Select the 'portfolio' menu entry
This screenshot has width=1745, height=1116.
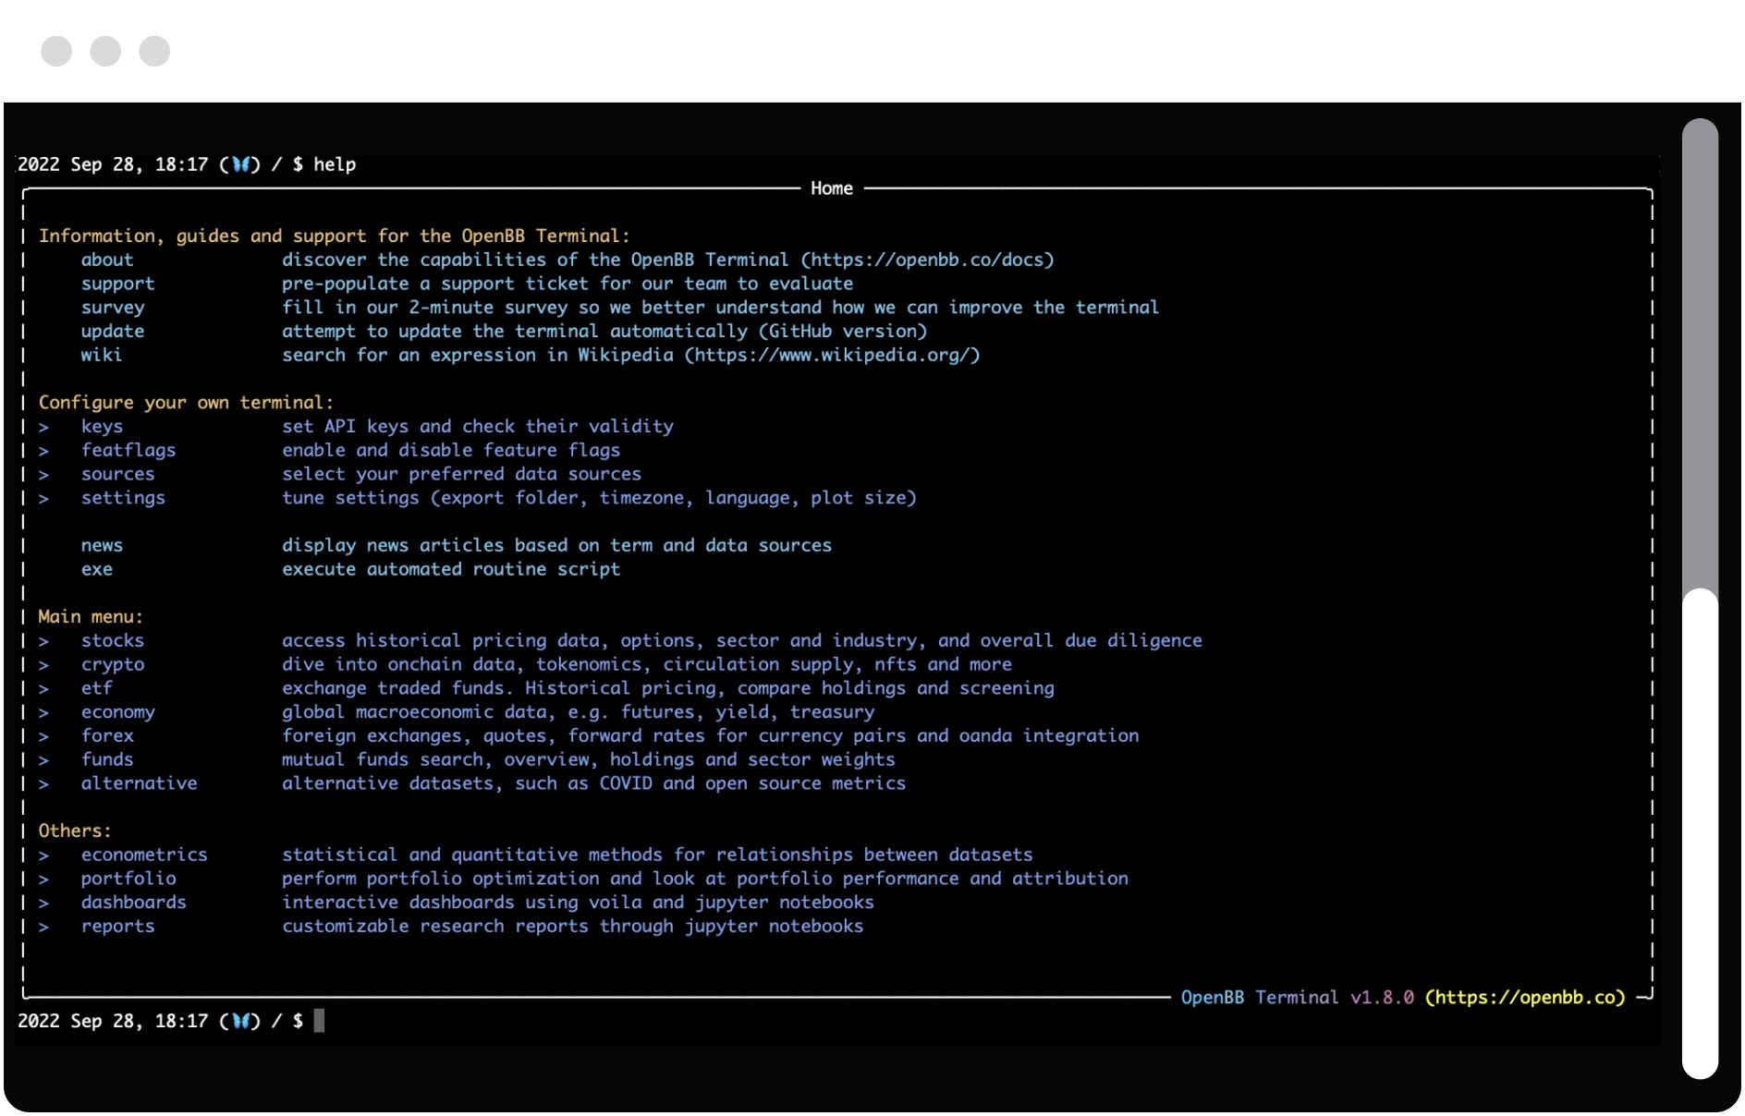pyautogui.click(x=128, y=879)
